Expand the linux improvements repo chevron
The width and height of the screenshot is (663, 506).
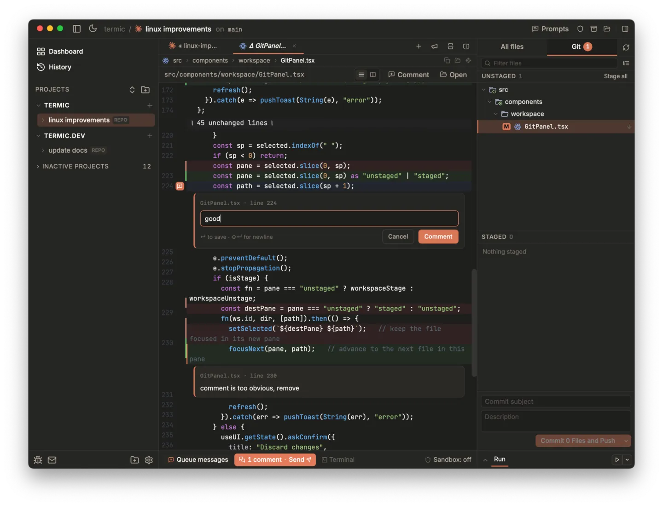(x=43, y=120)
